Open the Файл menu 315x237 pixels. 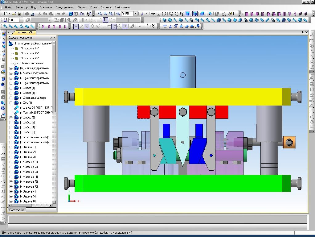pyautogui.click(x=8, y=7)
